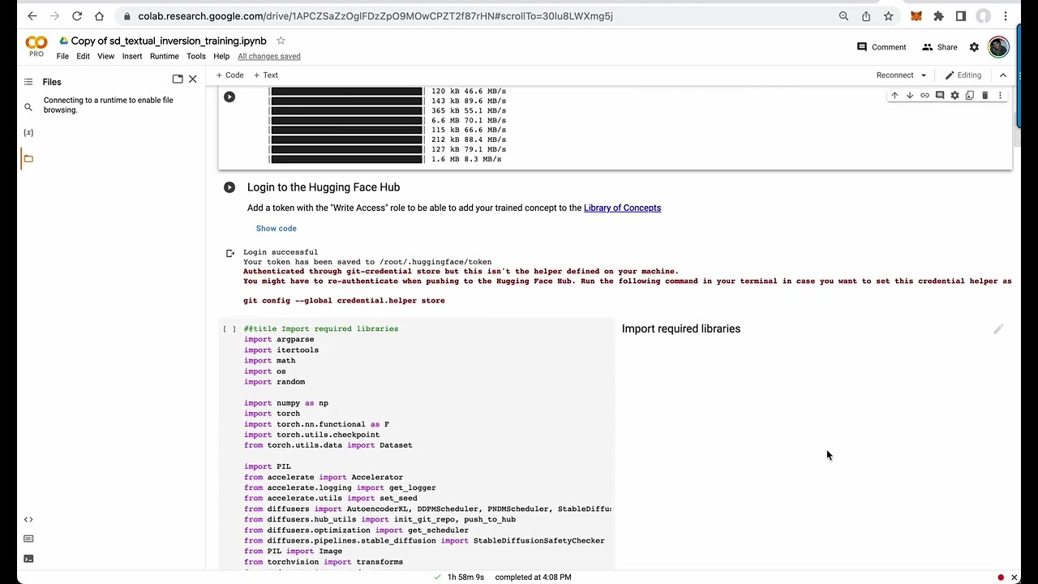Go forward in browser history

(54, 15)
